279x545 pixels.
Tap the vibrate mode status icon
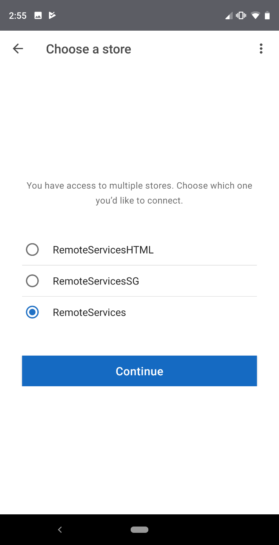tap(241, 16)
